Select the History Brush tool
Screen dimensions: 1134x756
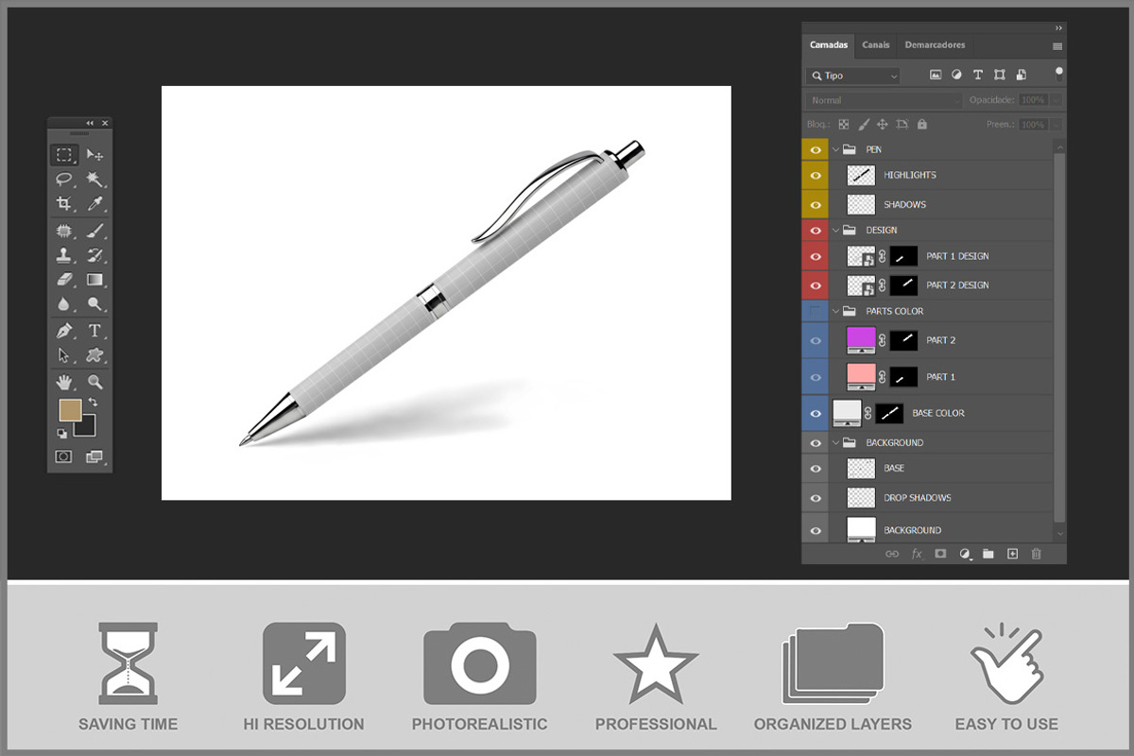(94, 254)
